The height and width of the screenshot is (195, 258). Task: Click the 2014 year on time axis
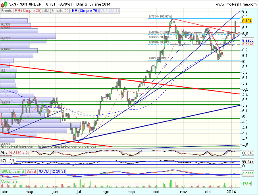point(231,192)
